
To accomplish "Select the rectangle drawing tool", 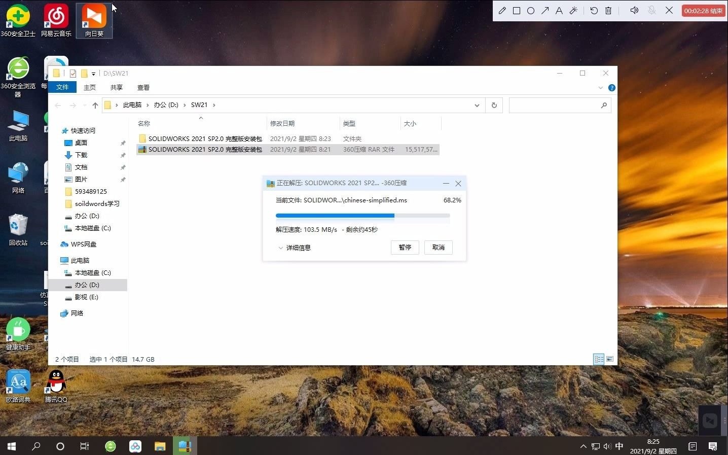I will point(517,11).
